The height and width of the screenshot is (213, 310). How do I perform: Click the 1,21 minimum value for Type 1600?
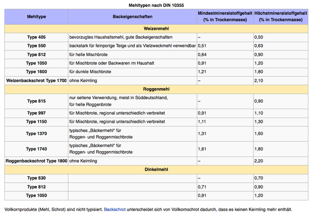point(202,72)
